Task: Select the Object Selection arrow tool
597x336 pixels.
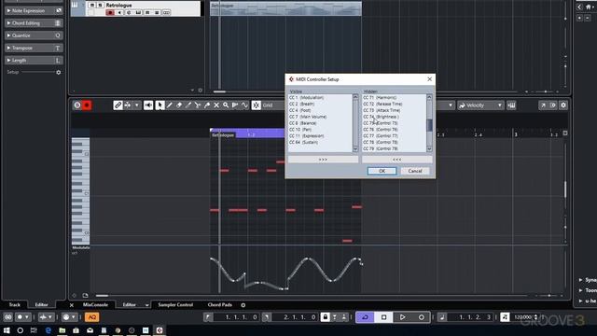Action: tap(160, 105)
